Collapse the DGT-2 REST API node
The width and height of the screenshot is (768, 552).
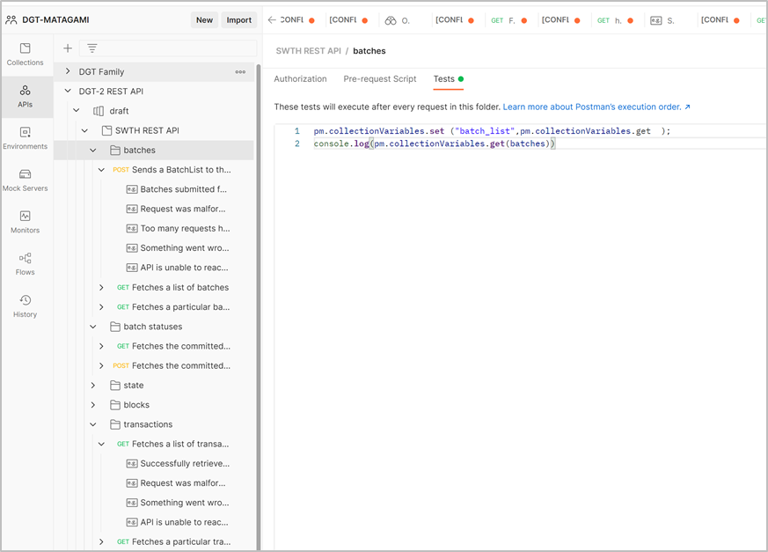(68, 92)
